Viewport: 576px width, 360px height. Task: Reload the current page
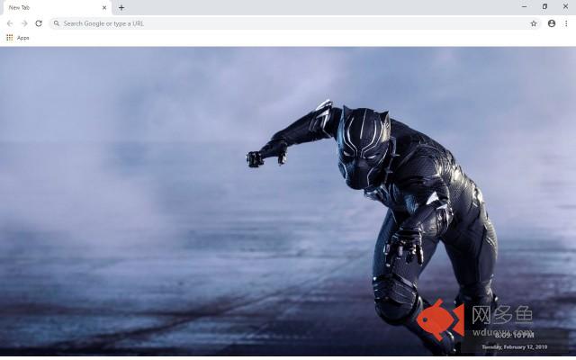[39, 23]
